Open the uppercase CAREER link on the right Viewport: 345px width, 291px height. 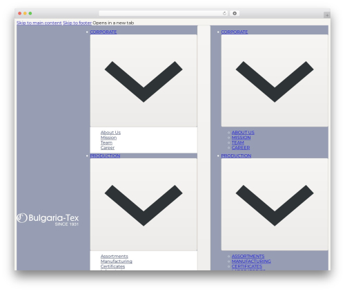click(x=241, y=148)
